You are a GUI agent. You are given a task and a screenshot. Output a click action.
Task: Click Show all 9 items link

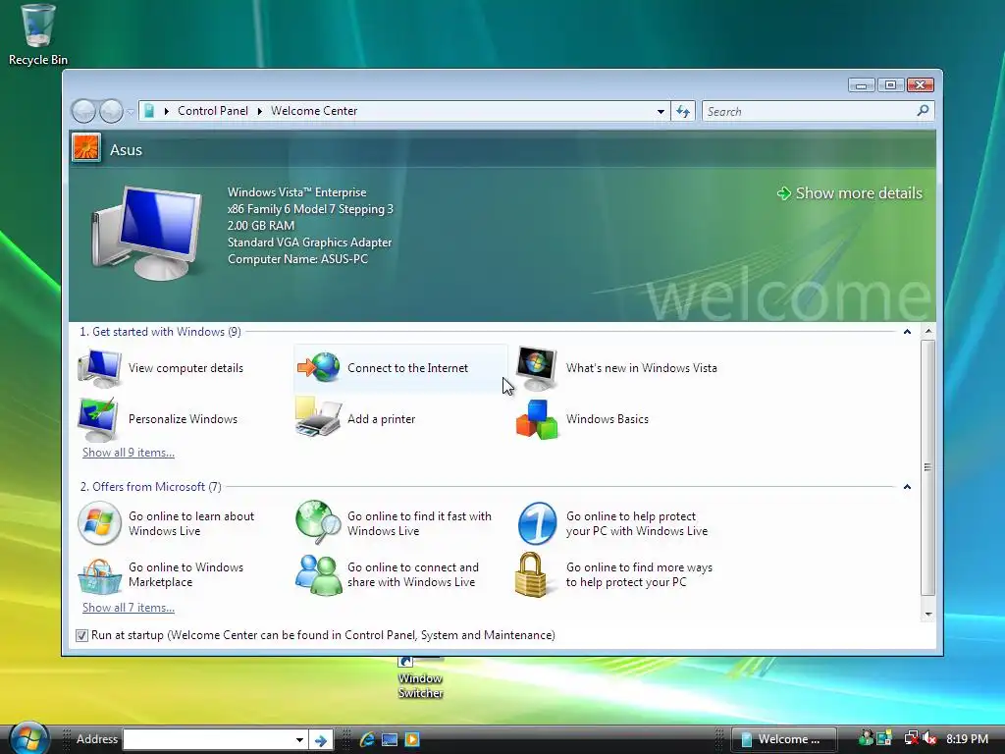pyautogui.click(x=129, y=453)
